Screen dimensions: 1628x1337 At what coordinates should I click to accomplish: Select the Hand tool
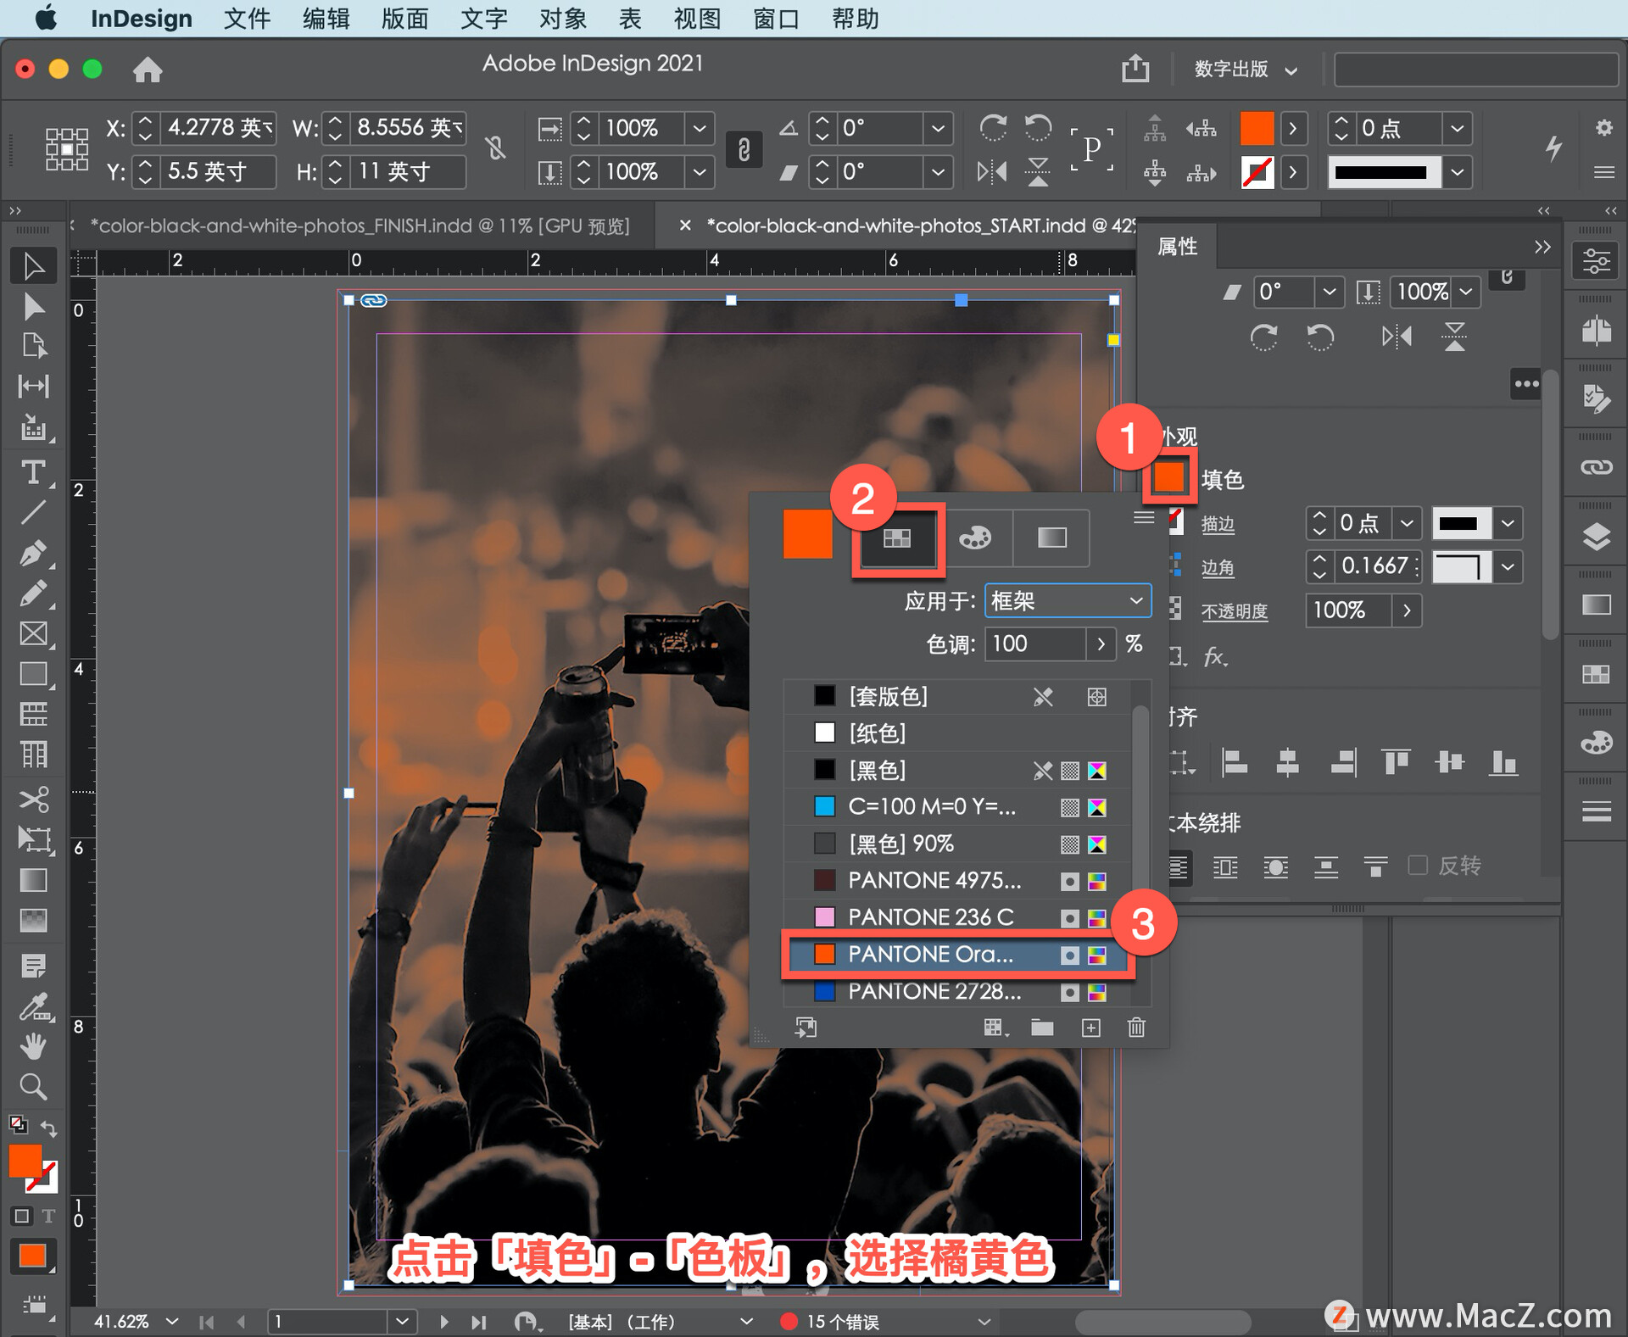tap(33, 1047)
